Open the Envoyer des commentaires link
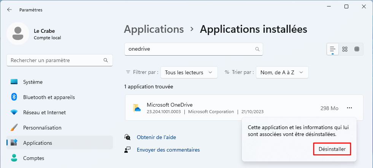 click(x=168, y=150)
